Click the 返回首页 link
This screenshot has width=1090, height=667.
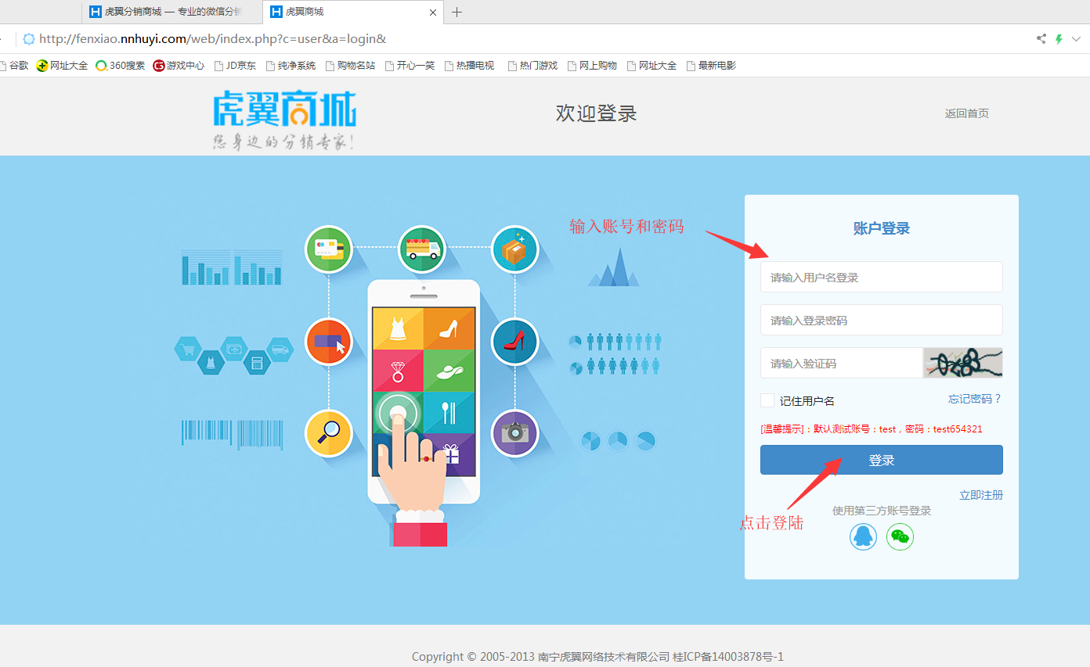(967, 113)
